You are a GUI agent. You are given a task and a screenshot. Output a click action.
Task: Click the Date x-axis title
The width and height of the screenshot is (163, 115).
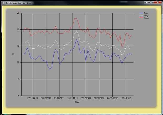(x=77, y=102)
